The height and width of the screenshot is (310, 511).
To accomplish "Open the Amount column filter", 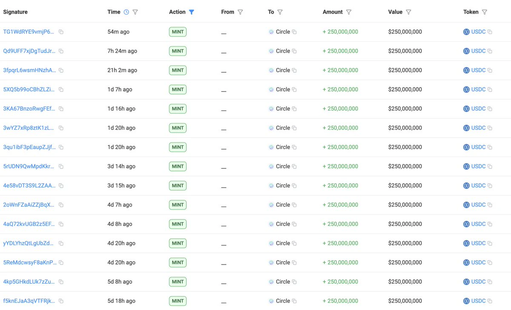I will click(x=349, y=12).
